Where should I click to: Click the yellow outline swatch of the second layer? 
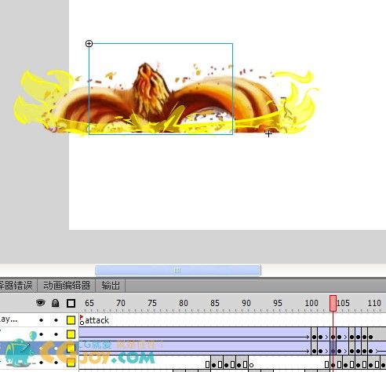coord(71,334)
